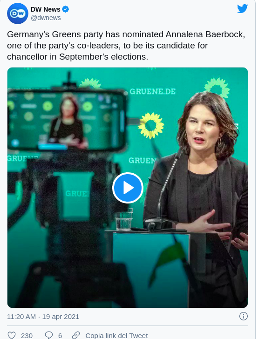Click the GRUENE.DE text in video image
Image resolution: width=258 pixels, height=339 pixels.
point(153,91)
